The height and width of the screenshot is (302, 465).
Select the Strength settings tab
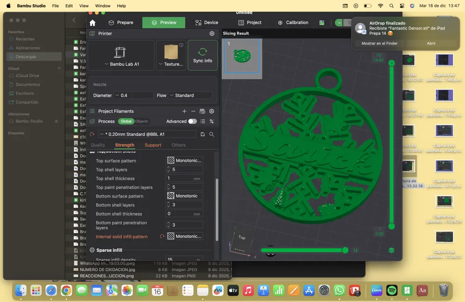click(125, 145)
